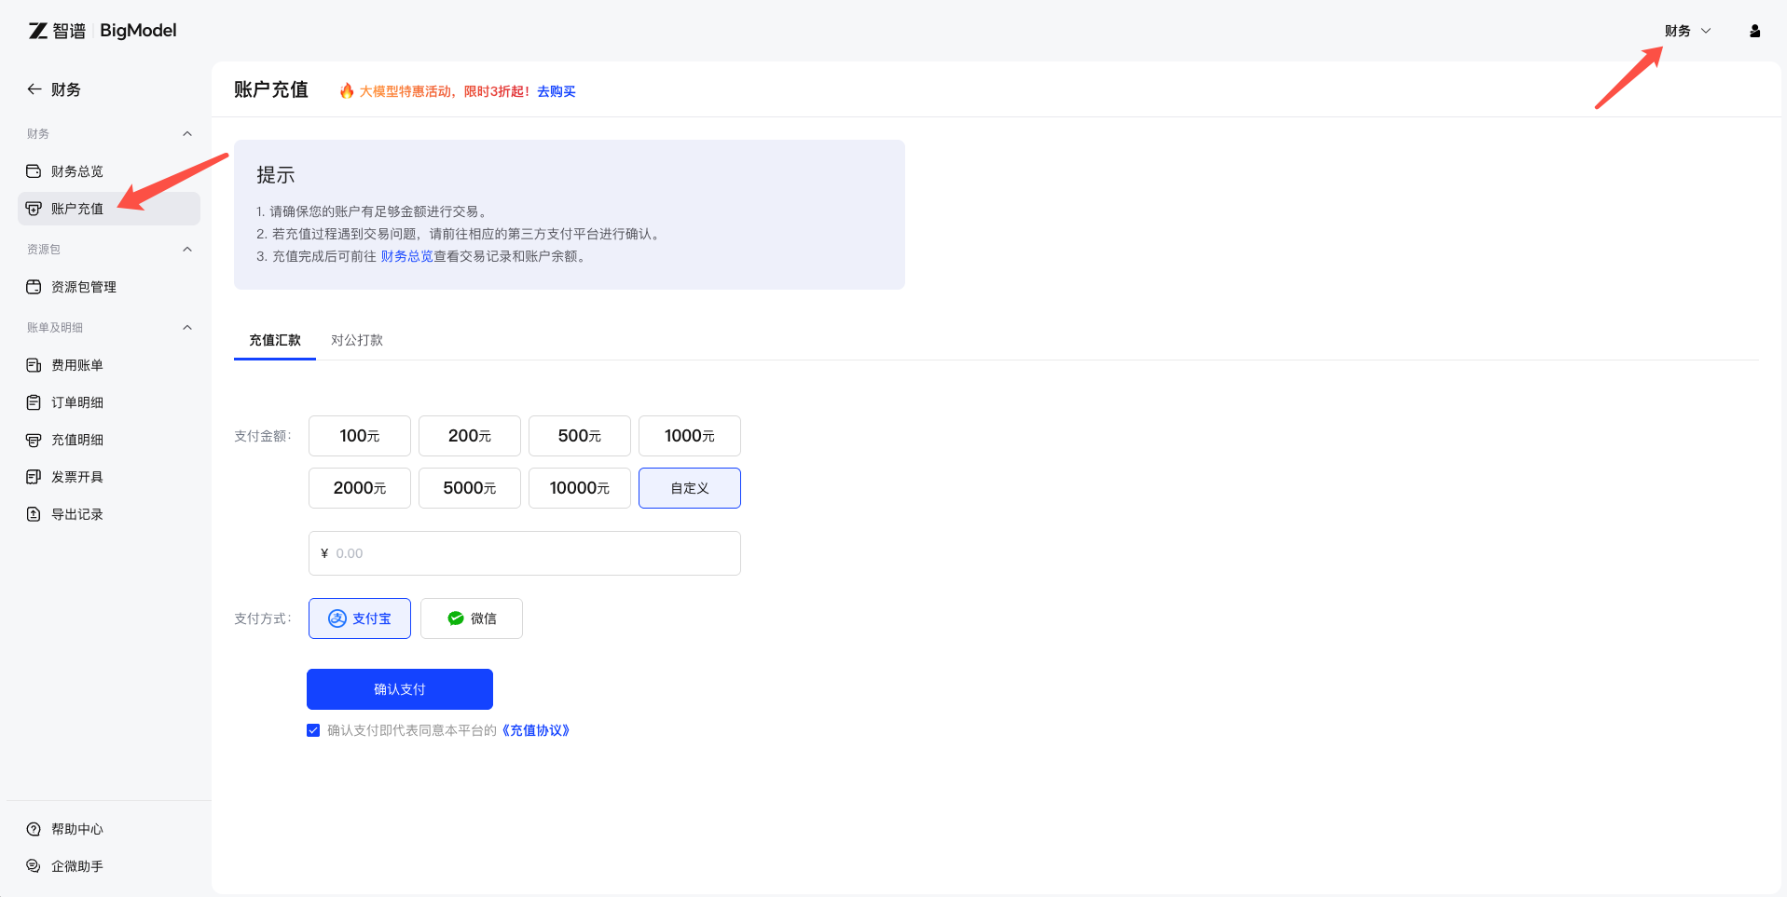
Task: Open the 《充值协议》 link
Action: pyautogui.click(x=535, y=730)
